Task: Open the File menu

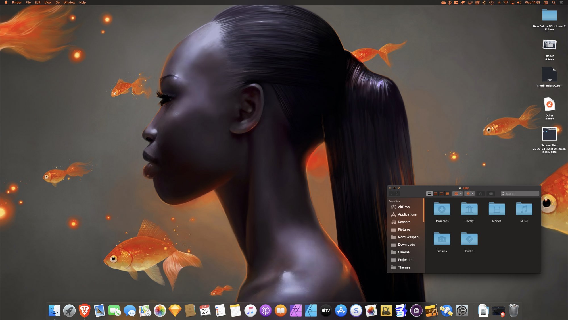Action: coord(28,3)
